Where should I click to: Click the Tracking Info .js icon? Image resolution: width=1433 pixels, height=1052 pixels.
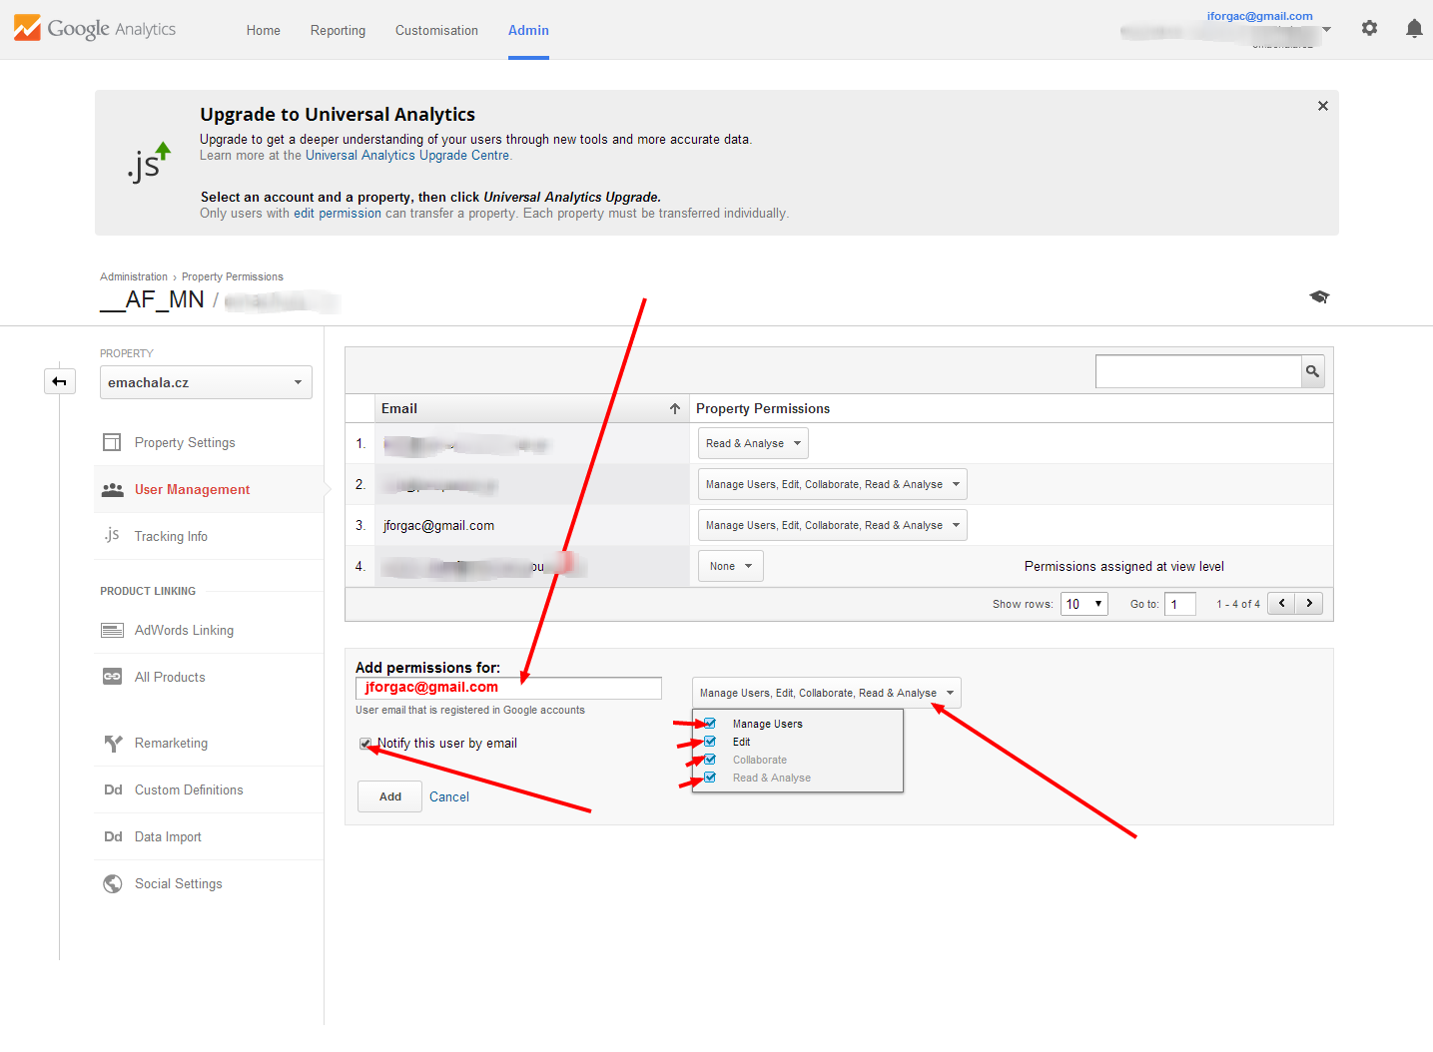112,535
